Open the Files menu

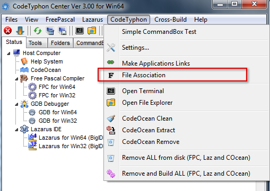tap(12, 20)
